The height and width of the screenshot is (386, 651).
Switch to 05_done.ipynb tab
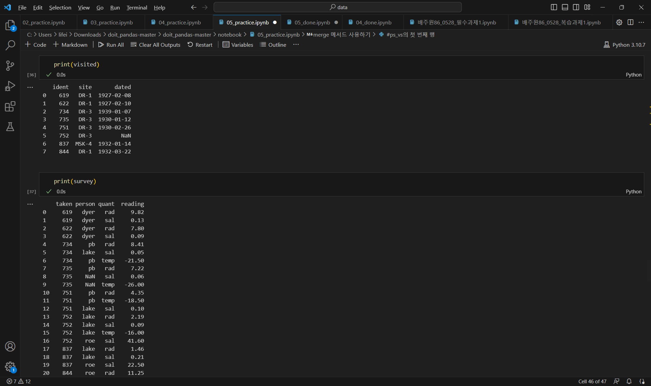[312, 22]
